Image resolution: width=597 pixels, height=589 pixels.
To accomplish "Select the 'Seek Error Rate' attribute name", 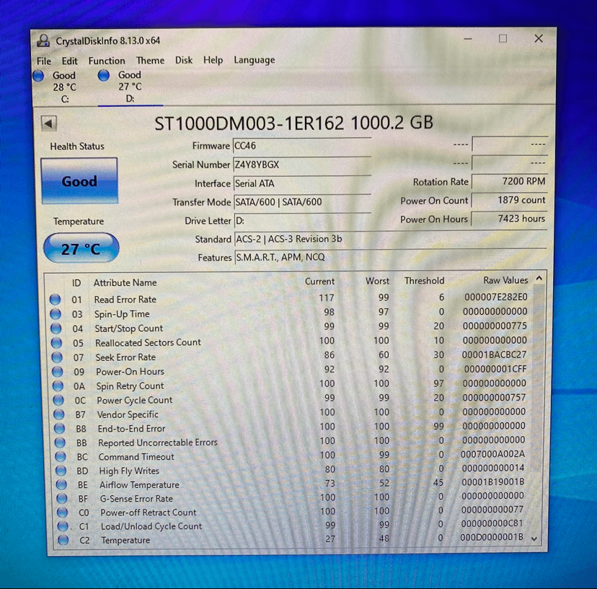I will (125, 357).
